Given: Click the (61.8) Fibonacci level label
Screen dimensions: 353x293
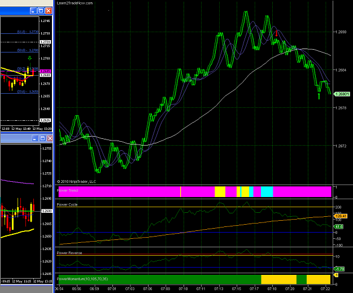Looking at the screenshot, I should [28, 32].
